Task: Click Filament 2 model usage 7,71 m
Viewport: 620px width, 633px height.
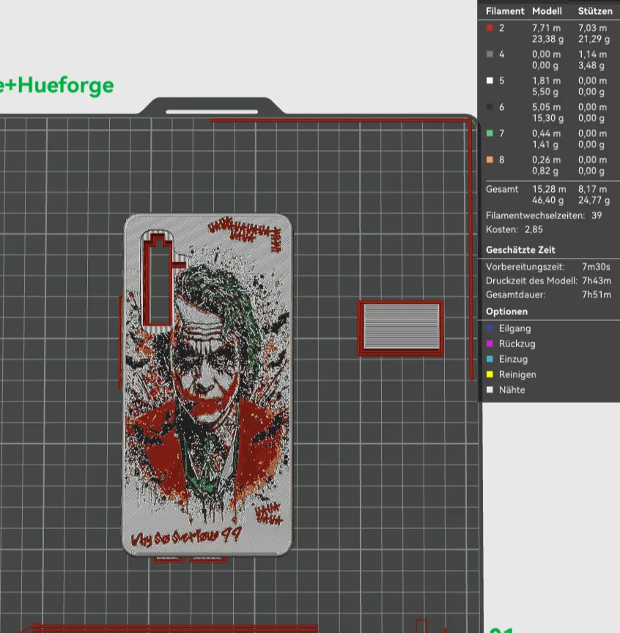Action: (x=546, y=28)
